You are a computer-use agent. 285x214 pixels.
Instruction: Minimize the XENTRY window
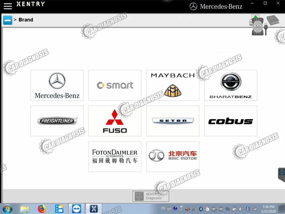[x=252, y=3]
